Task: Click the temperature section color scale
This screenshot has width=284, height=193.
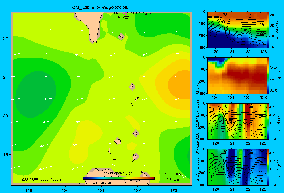Action: (268, 30)
